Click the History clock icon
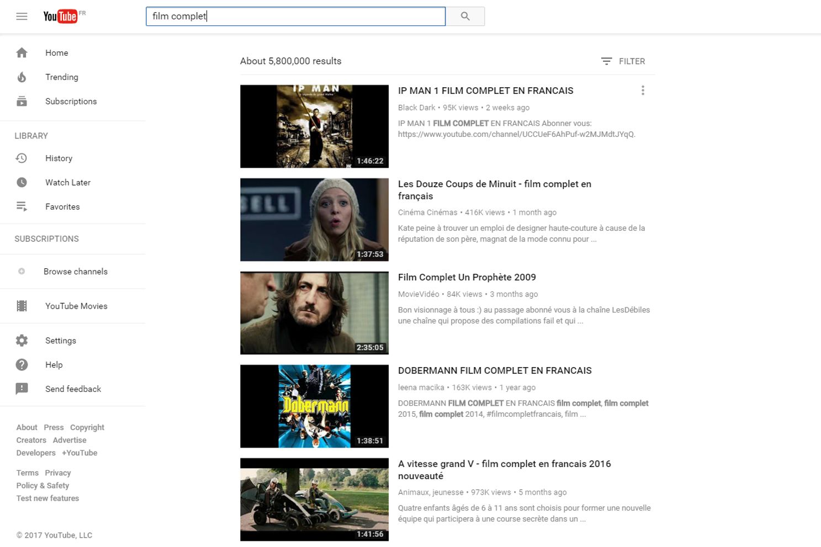 coord(22,158)
